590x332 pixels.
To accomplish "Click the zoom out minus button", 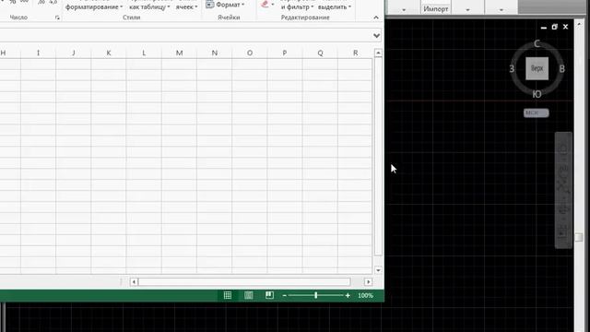I will click(x=285, y=296).
